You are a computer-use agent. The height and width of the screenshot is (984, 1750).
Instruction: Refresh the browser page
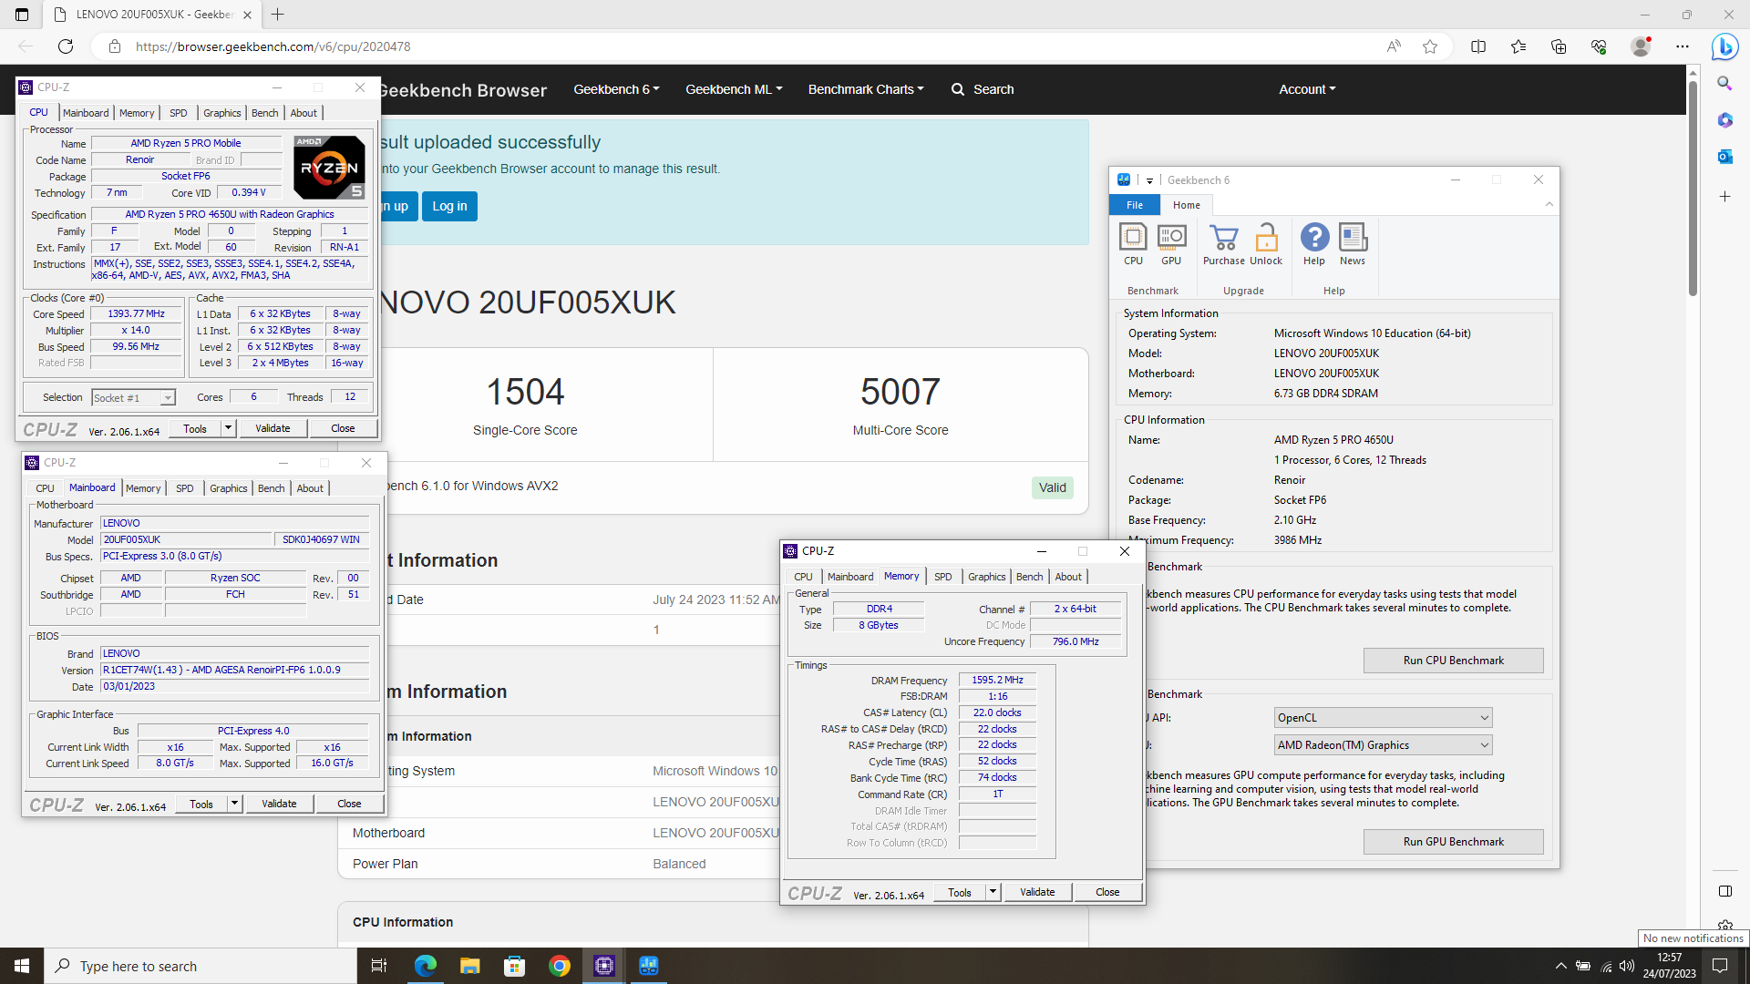66,46
